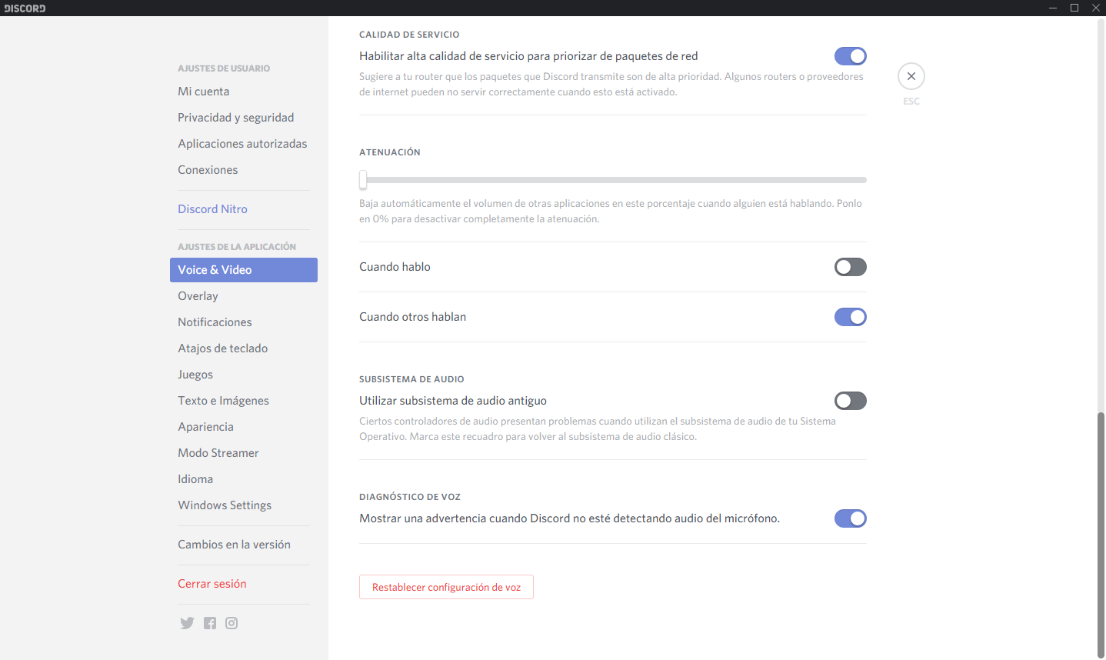
Task: Go to Apariencia settings
Action: pyautogui.click(x=244, y=427)
